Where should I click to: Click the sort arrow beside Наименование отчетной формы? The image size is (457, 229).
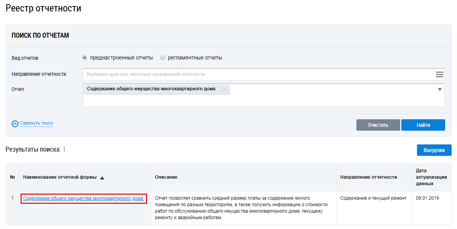click(x=102, y=178)
